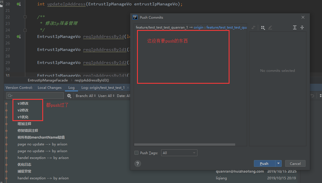Image resolution: width=322 pixels, height=183 pixels.
Task: Select the 优化日志 commit
Action: tap(24, 164)
